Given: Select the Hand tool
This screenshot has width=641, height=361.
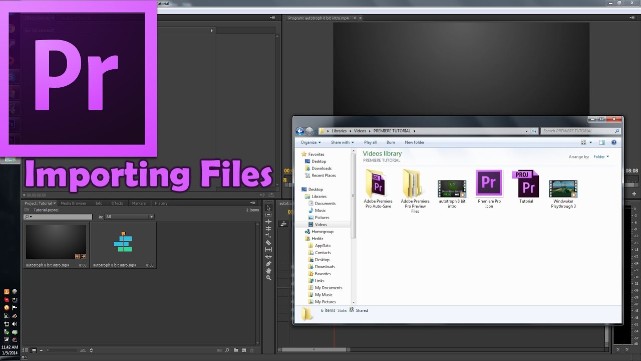Looking at the screenshot, I should click(x=268, y=271).
